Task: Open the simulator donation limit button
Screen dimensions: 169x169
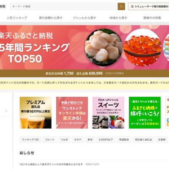Action: click(149, 6)
